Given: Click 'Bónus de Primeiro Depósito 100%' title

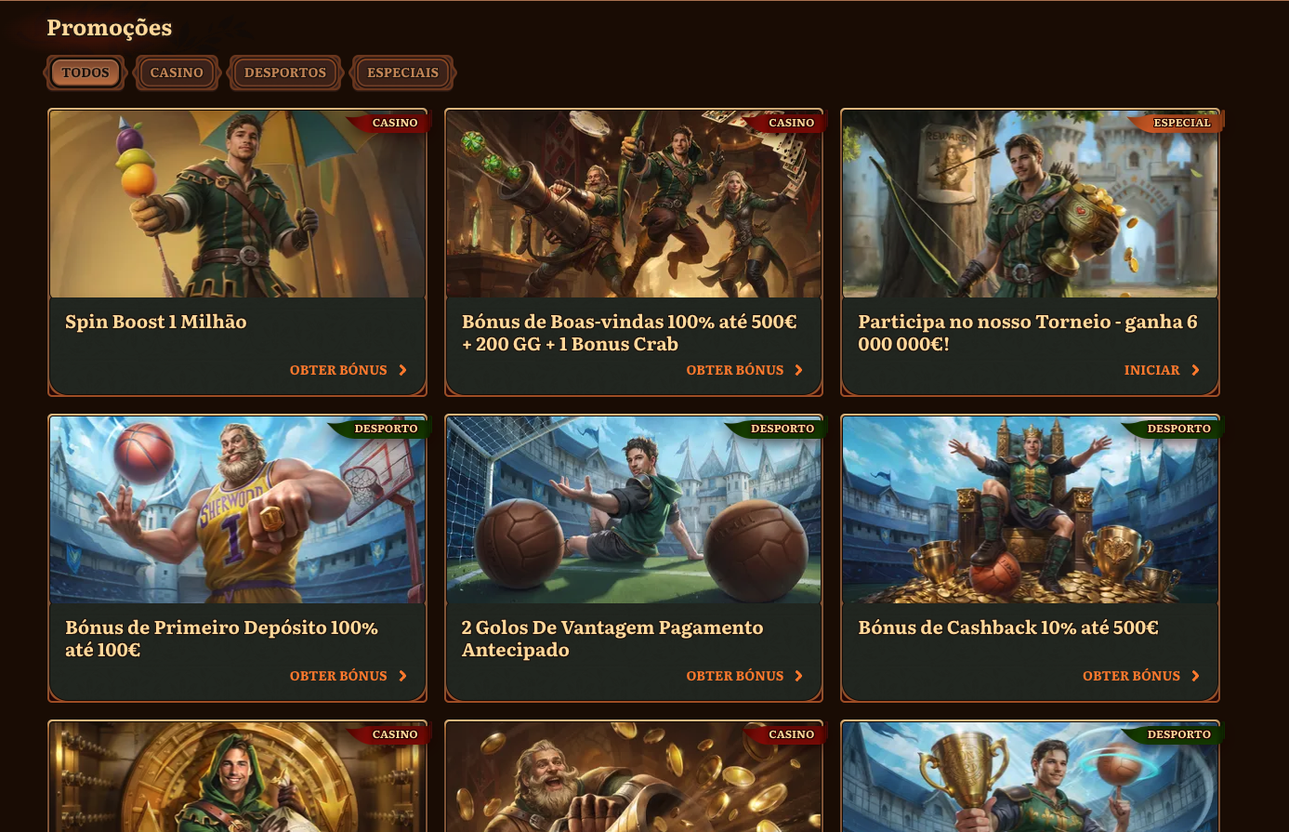Looking at the screenshot, I should (x=221, y=639).
